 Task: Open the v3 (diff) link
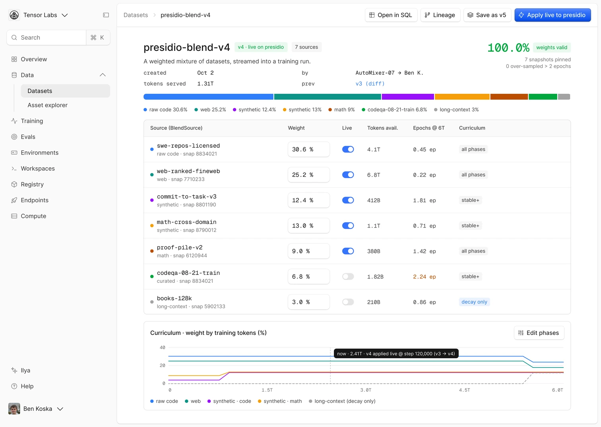coord(370,84)
